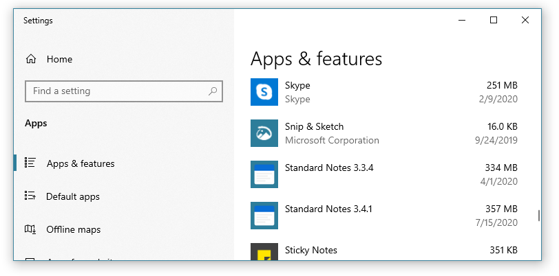Click the Default apps icon
The width and height of the screenshot is (559, 276).
click(30, 196)
